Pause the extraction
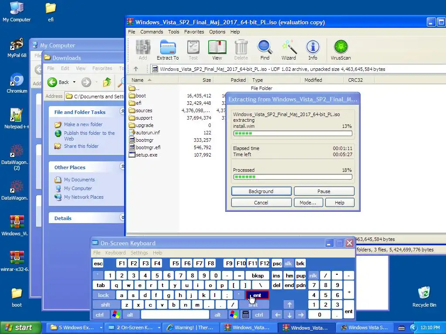Image resolution: width=446 pixels, height=334 pixels. pyautogui.click(x=324, y=191)
